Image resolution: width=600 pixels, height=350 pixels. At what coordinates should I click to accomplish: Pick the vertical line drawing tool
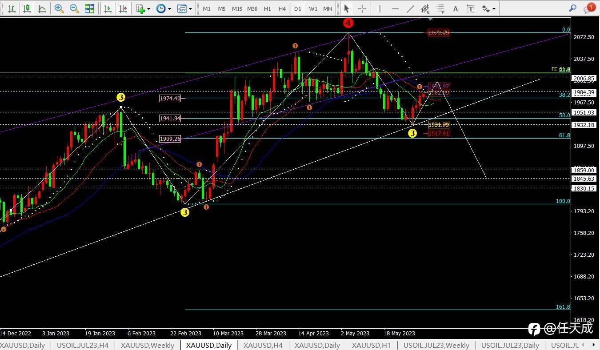click(x=380, y=8)
